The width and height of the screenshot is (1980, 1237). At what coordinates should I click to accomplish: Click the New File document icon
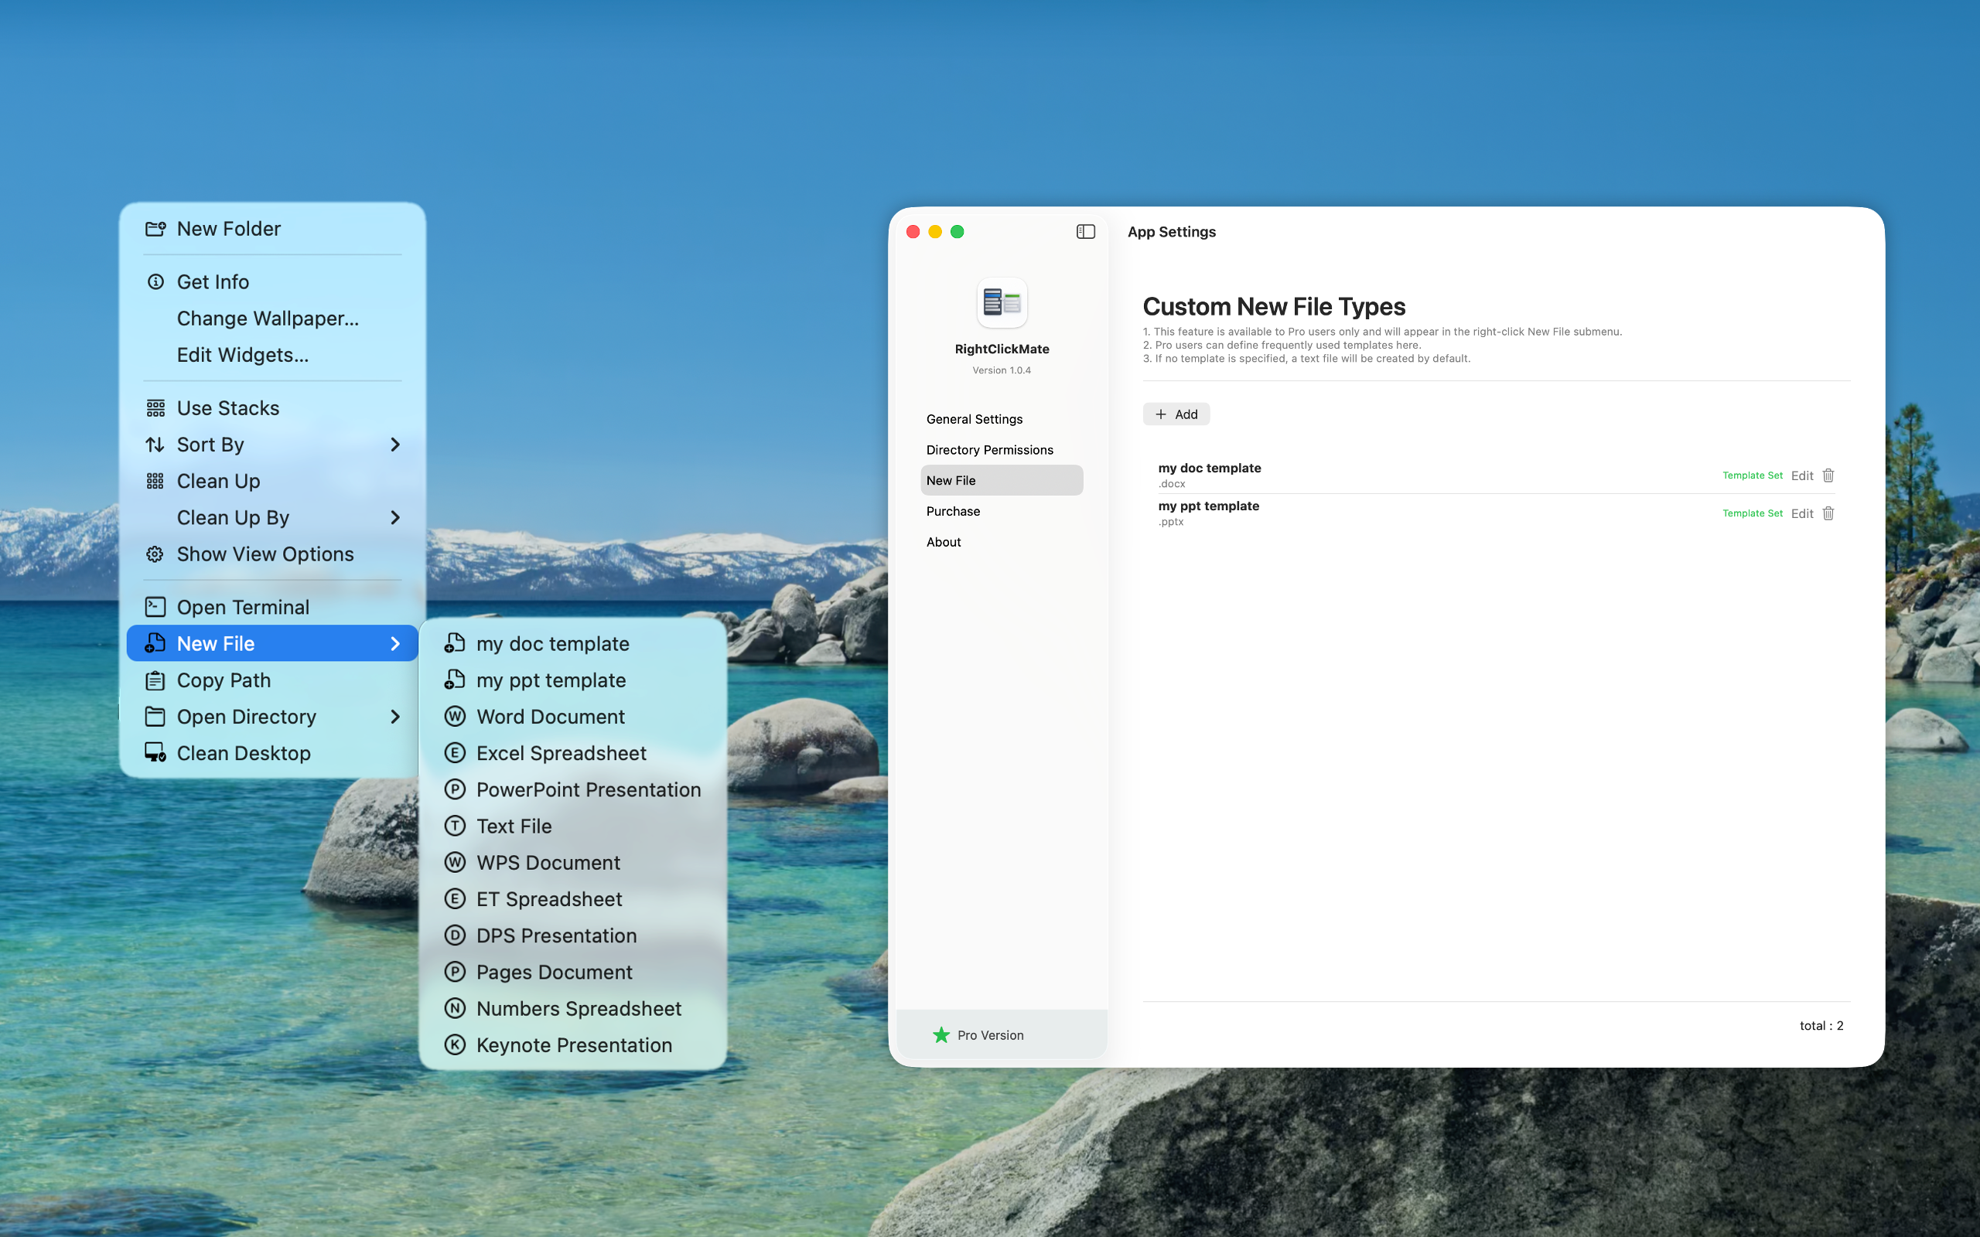(155, 643)
